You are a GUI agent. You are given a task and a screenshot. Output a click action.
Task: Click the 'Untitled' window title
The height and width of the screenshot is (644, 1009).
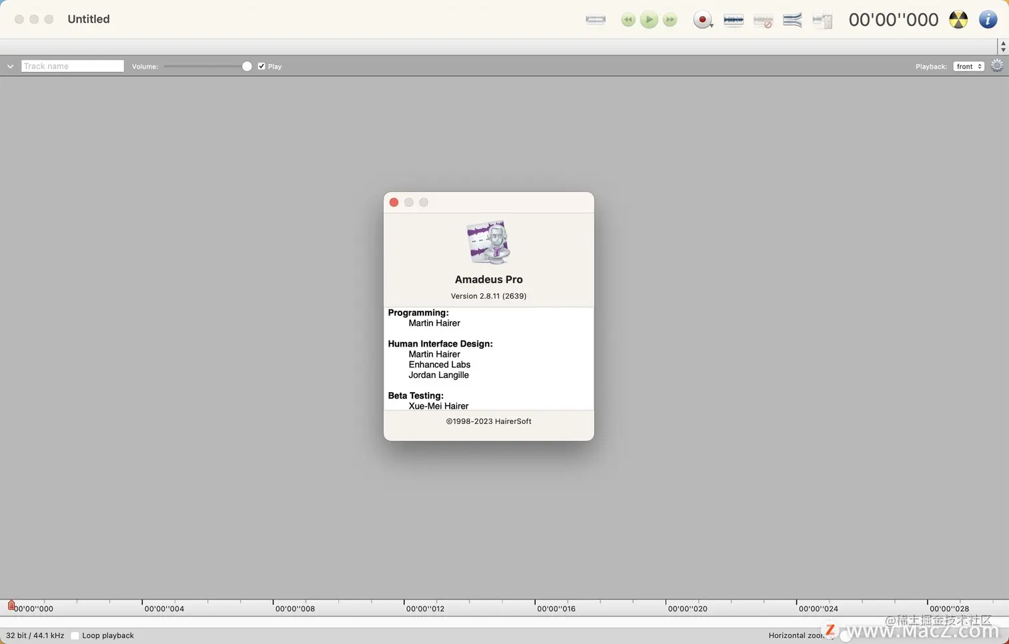89,19
